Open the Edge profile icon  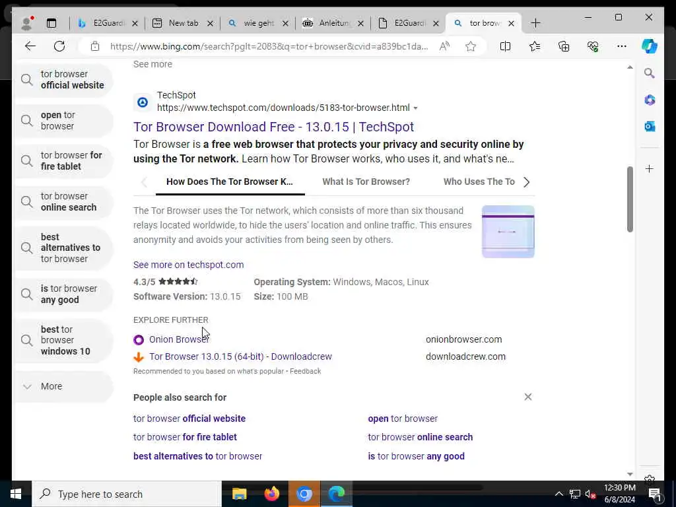point(26,23)
